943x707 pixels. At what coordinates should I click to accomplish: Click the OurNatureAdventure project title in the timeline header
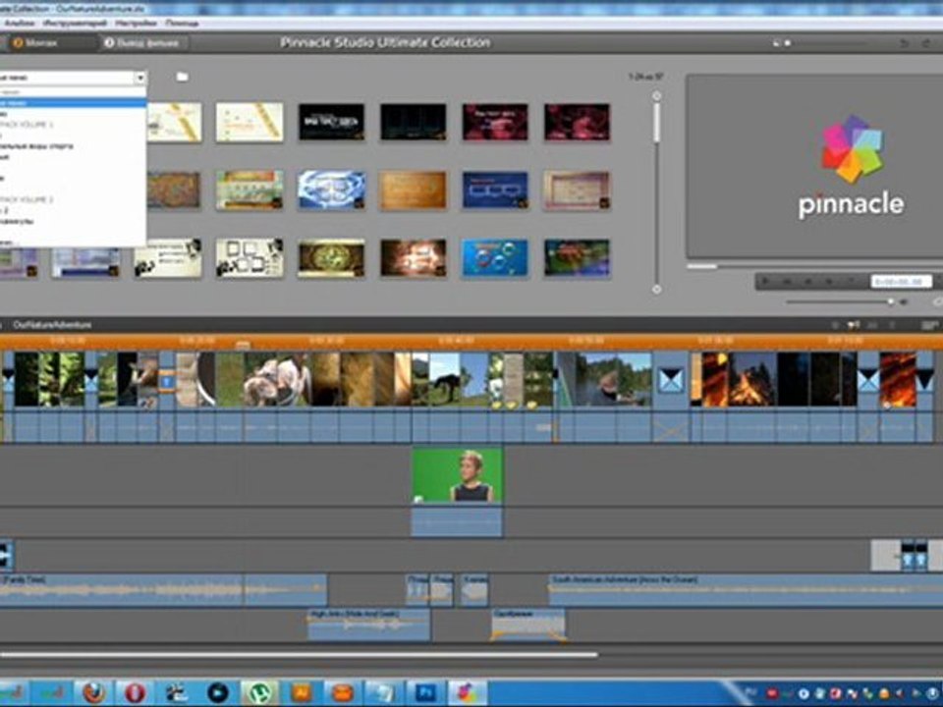coord(52,325)
